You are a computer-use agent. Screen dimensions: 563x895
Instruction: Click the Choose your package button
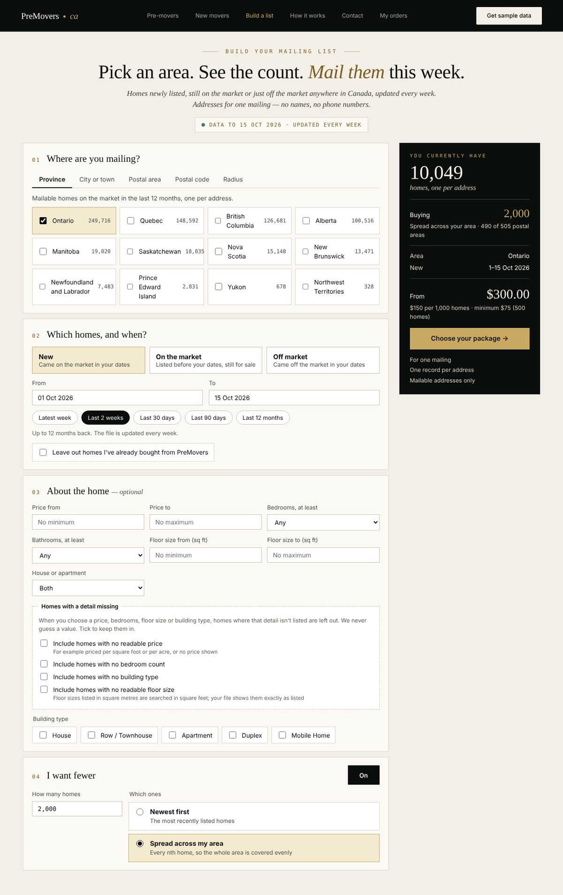(470, 339)
